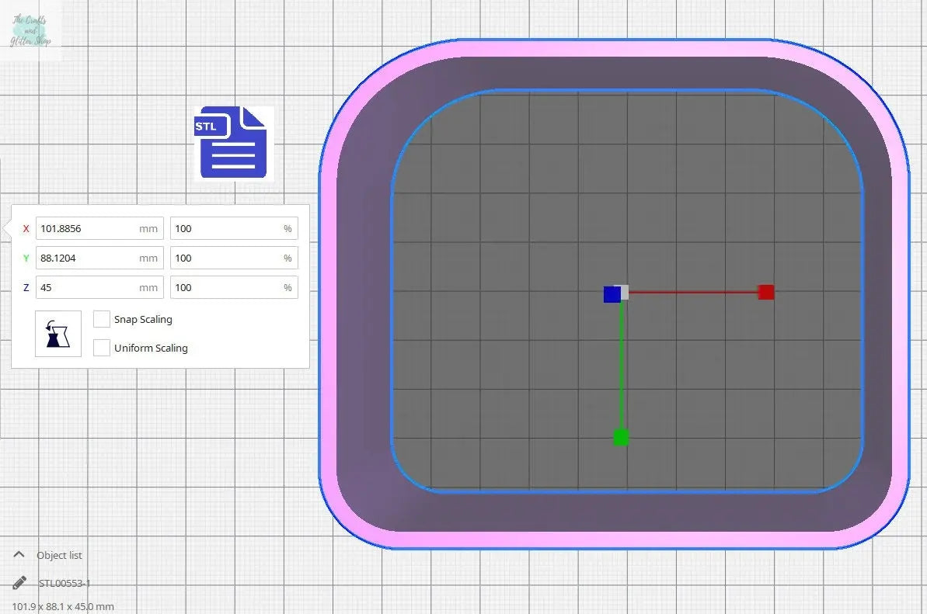Click the Z dimension field showing 45
Screen dimensions: 927x614
[85, 287]
